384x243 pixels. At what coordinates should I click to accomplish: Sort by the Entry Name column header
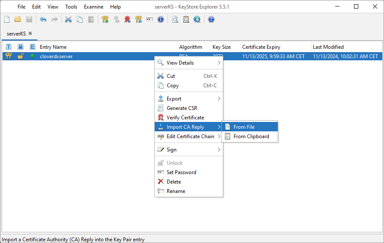pos(107,47)
